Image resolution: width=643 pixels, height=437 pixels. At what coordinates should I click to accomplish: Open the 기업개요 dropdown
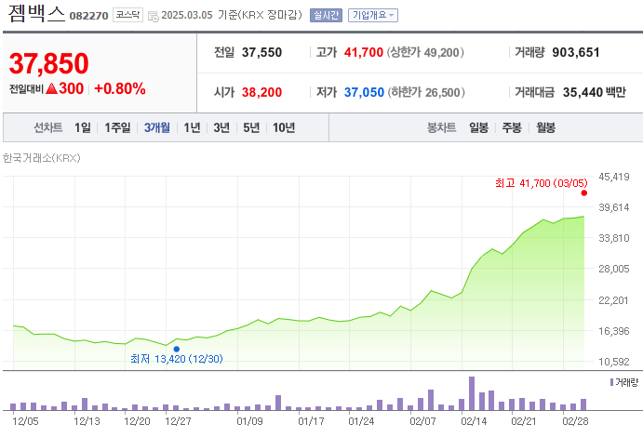pos(373,15)
